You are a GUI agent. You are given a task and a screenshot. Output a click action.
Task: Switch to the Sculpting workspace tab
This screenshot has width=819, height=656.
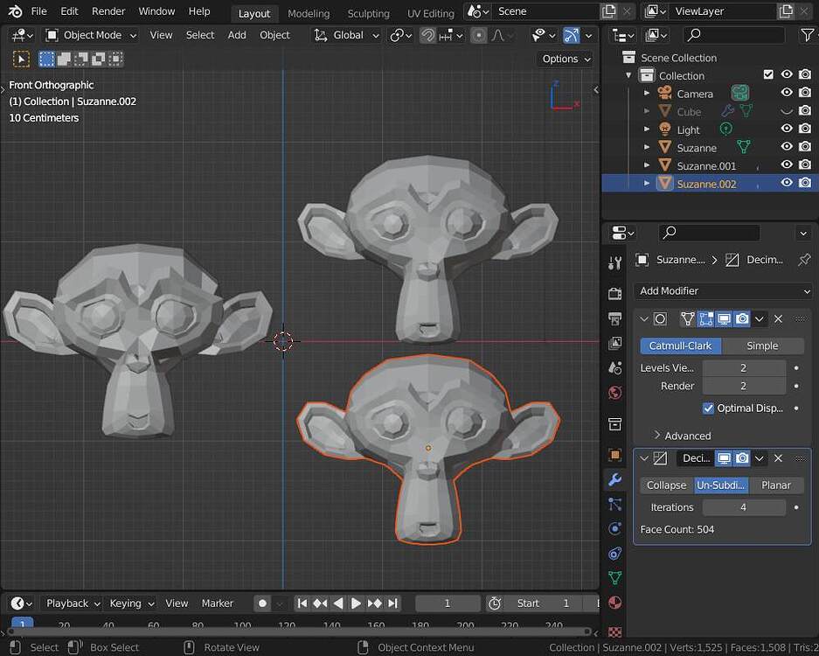pyautogui.click(x=368, y=14)
